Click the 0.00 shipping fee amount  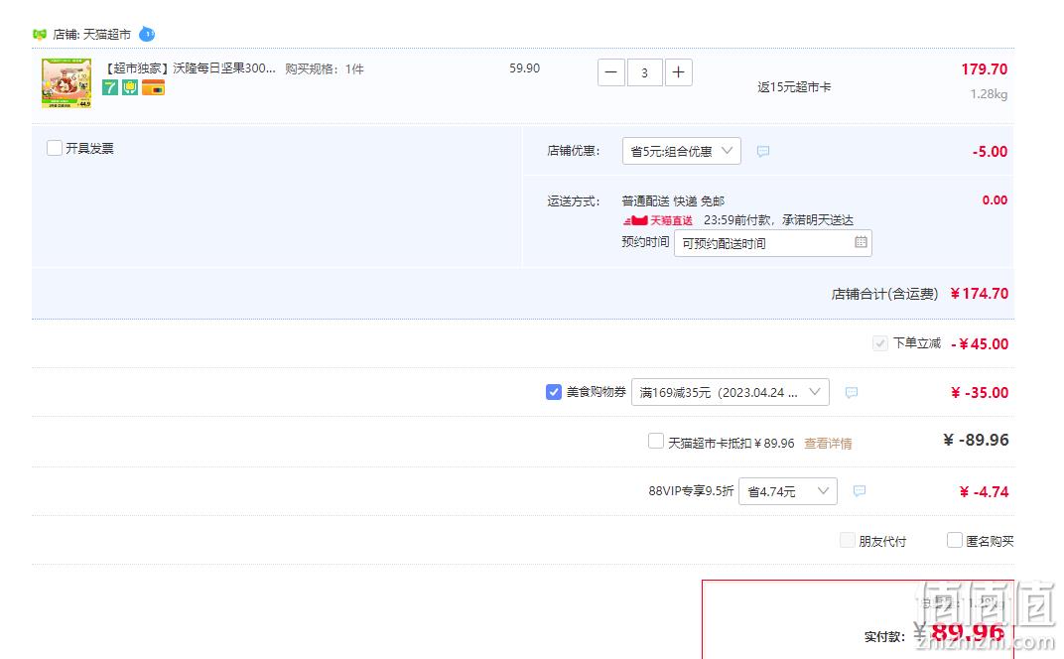995,200
